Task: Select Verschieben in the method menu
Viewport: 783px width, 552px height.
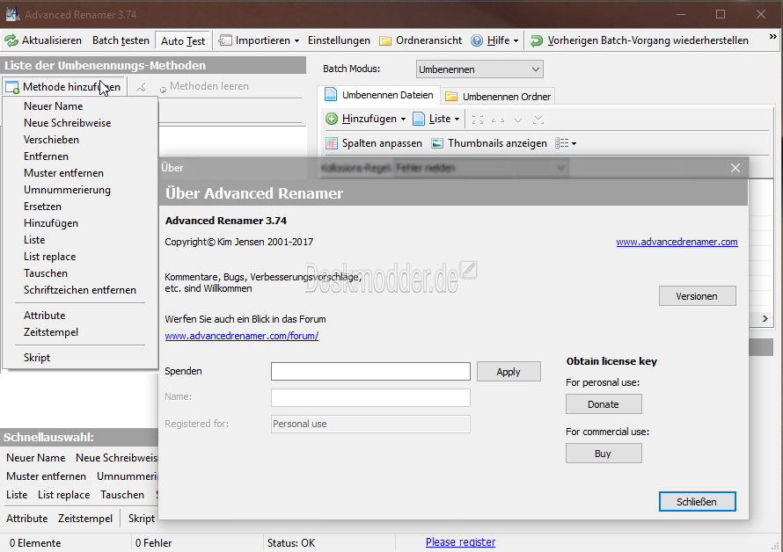Action: click(51, 140)
